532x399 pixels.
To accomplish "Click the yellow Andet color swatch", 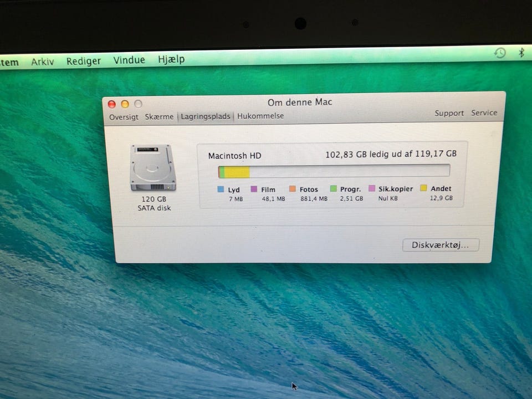I will pos(423,188).
